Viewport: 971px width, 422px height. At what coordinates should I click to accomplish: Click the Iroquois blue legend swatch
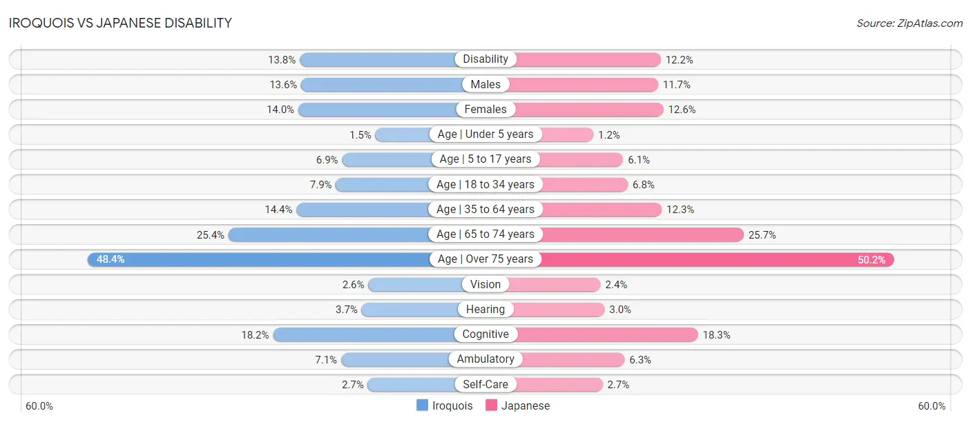422,405
